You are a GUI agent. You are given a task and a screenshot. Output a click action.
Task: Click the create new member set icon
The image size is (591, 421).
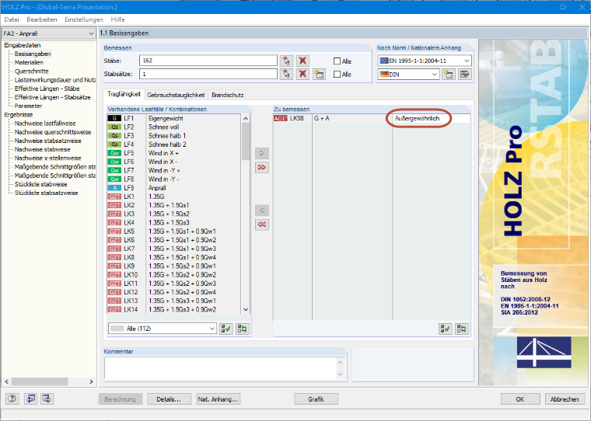point(319,74)
